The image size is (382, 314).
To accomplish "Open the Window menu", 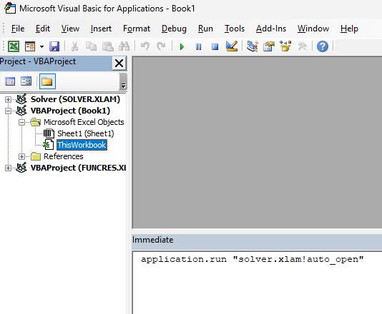I will [313, 29].
